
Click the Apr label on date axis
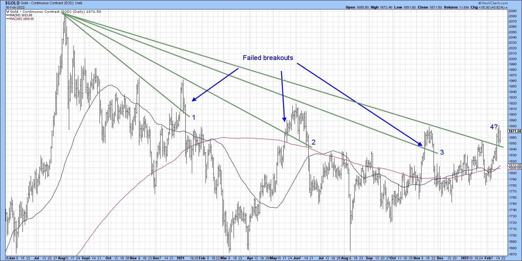tap(250, 258)
